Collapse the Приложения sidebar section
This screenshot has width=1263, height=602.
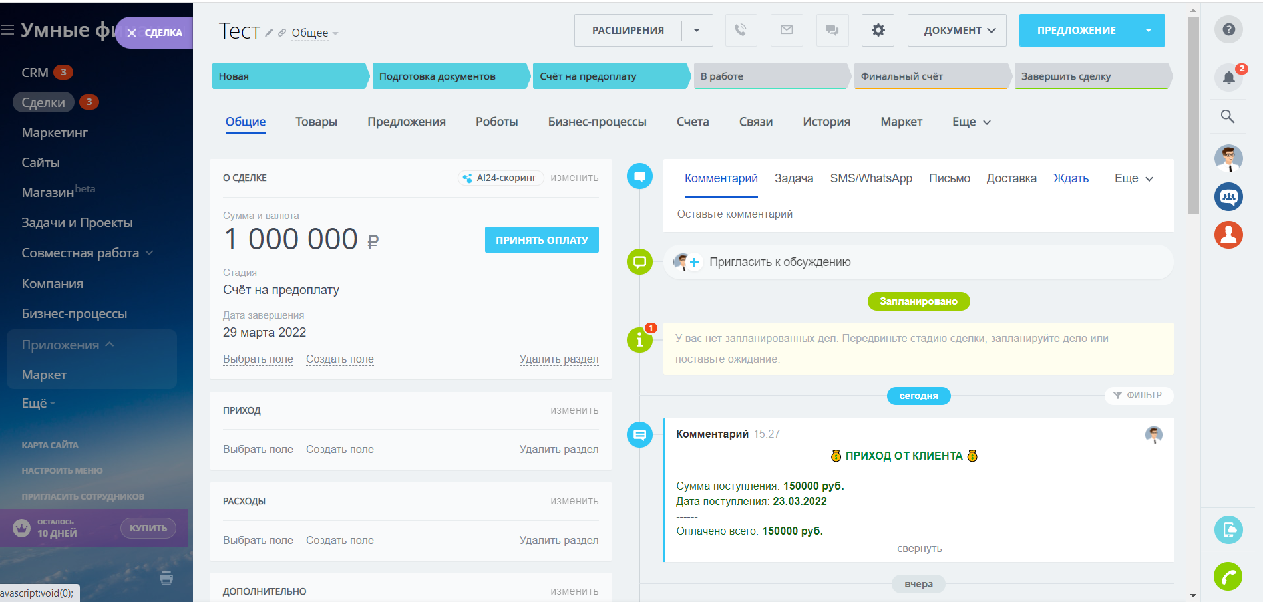click(110, 345)
